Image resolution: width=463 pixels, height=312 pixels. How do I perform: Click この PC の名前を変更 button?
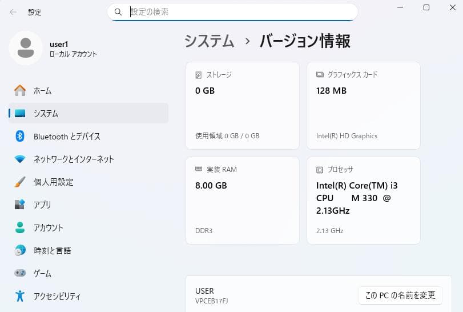click(x=400, y=295)
